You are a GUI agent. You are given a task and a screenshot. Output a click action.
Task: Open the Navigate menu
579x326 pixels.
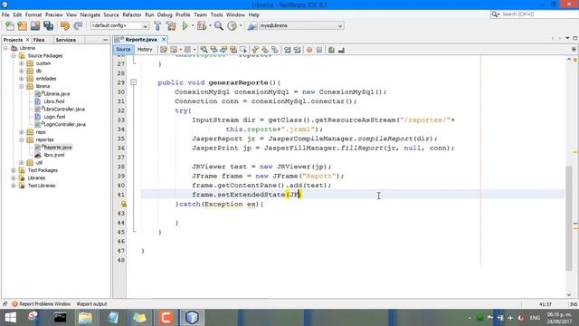click(90, 14)
